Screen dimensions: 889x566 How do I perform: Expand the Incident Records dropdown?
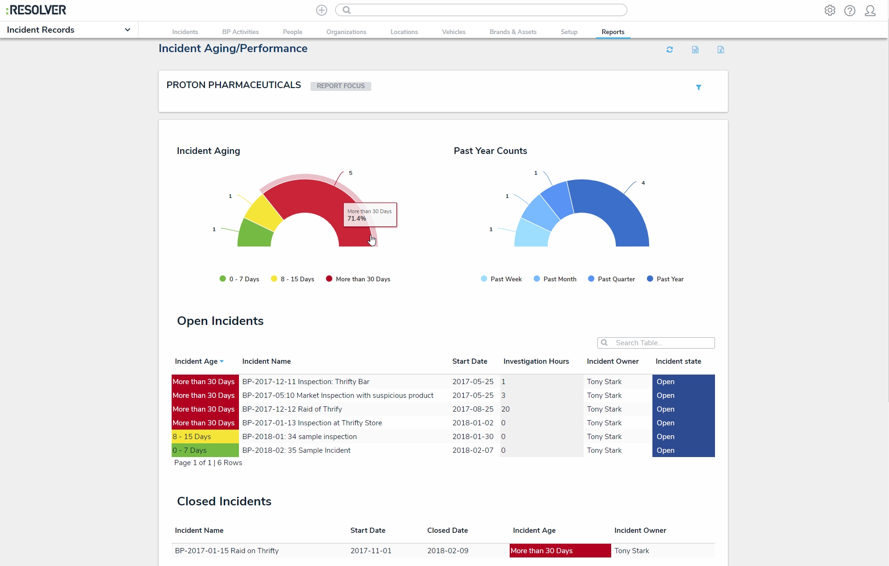127,30
